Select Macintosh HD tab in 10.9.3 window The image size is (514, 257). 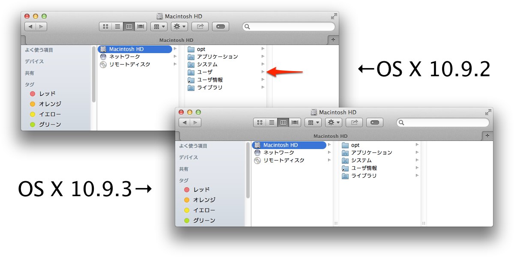(x=331, y=136)
